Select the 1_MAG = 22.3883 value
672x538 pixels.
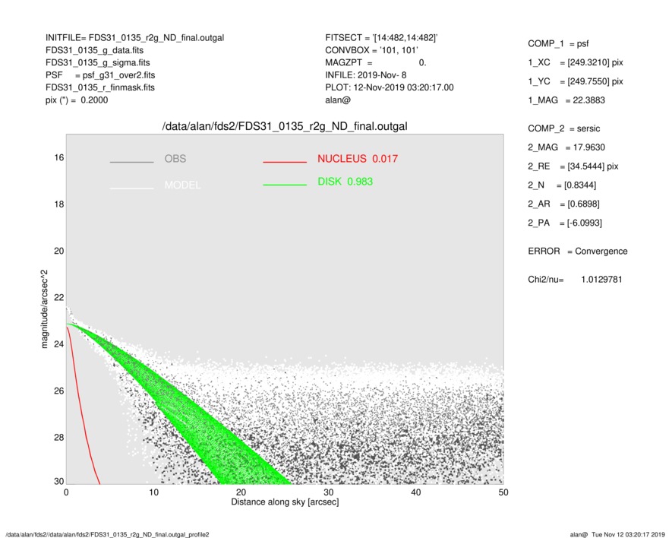coord(566,100)
